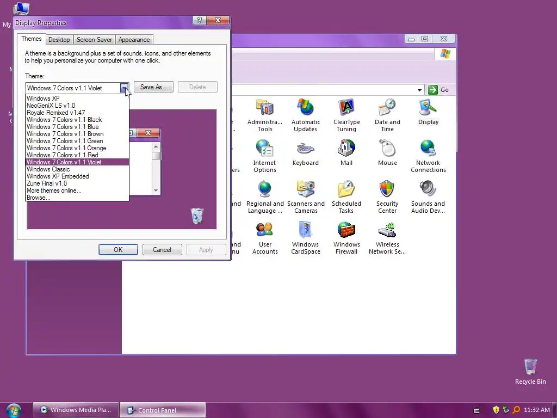Choose Windows 7 Colors v1.1 Orange
Screen dimensions: 557x418
pyautogui.click(x=77, y=148)
